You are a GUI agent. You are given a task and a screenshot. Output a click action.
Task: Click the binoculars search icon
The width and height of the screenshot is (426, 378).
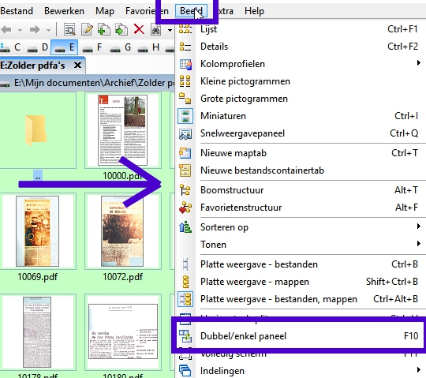pyautogui.click(x=156, y=30)
